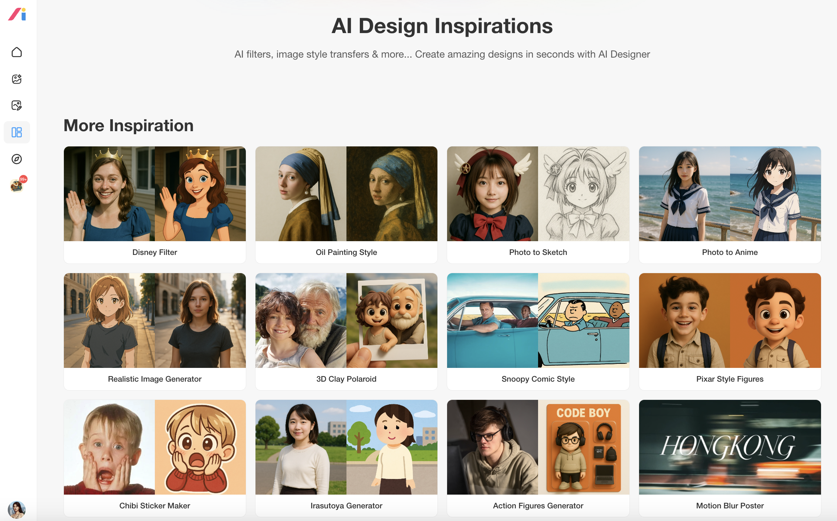Viewport: 837px width, 521px height.
Task: Open the user profile avatar
Action: pyautogui.click(x=17, y=509)
